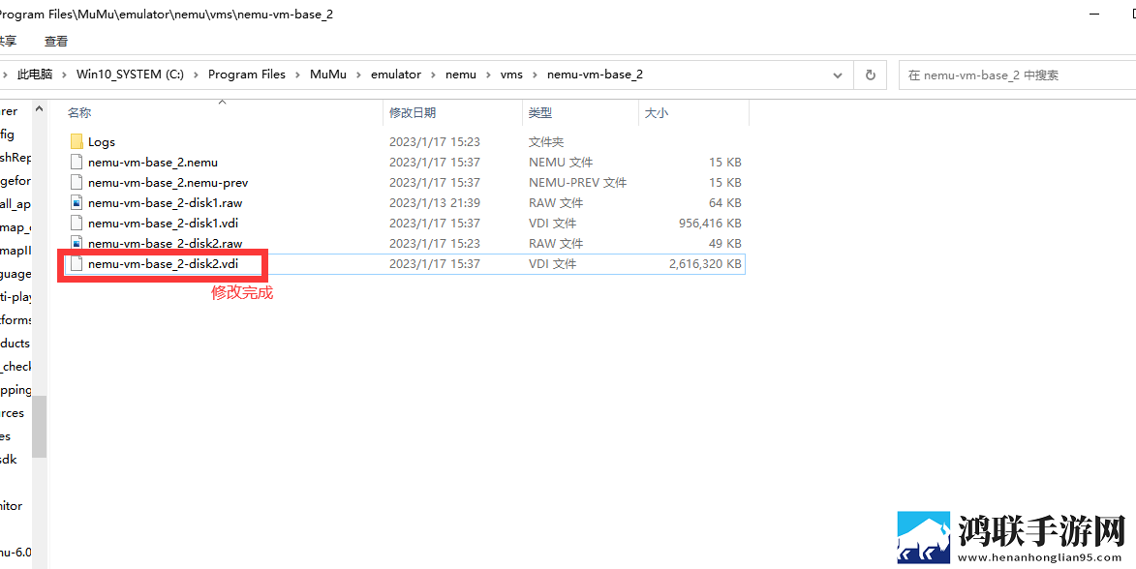The width and height of the screenshot is (1136, 569).
Task: Navigate to MuMu breadcrumb segment
Action: click(328, 75)
